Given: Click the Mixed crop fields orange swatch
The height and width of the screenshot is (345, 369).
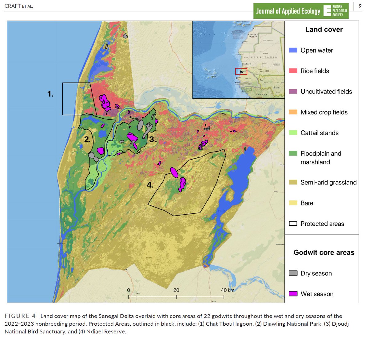Looking at the screenshot, I should [x=292, y=112].
